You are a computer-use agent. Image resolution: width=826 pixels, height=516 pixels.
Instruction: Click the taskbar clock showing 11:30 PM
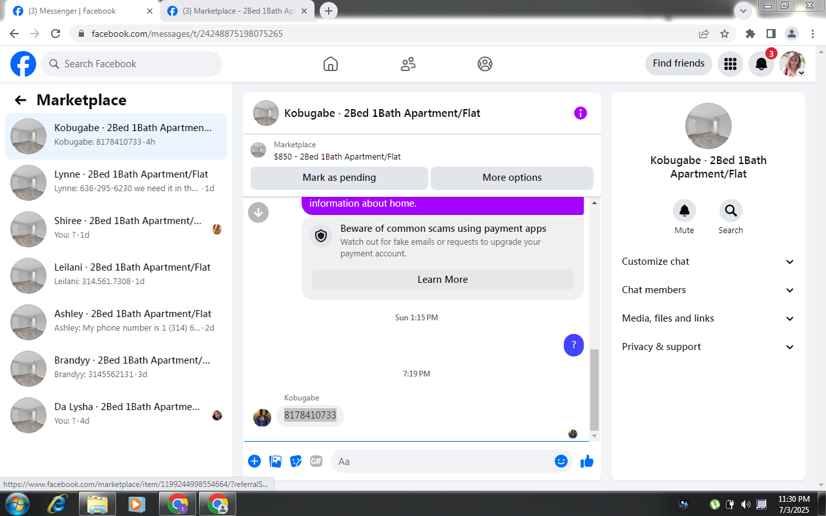[794, 504]
